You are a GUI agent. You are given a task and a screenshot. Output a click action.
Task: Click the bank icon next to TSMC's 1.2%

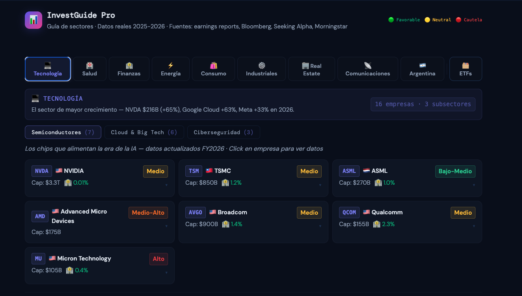point(225,183)
